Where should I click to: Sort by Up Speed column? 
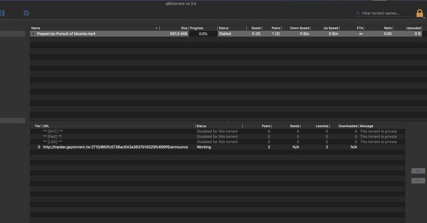[x=330, y=28]
